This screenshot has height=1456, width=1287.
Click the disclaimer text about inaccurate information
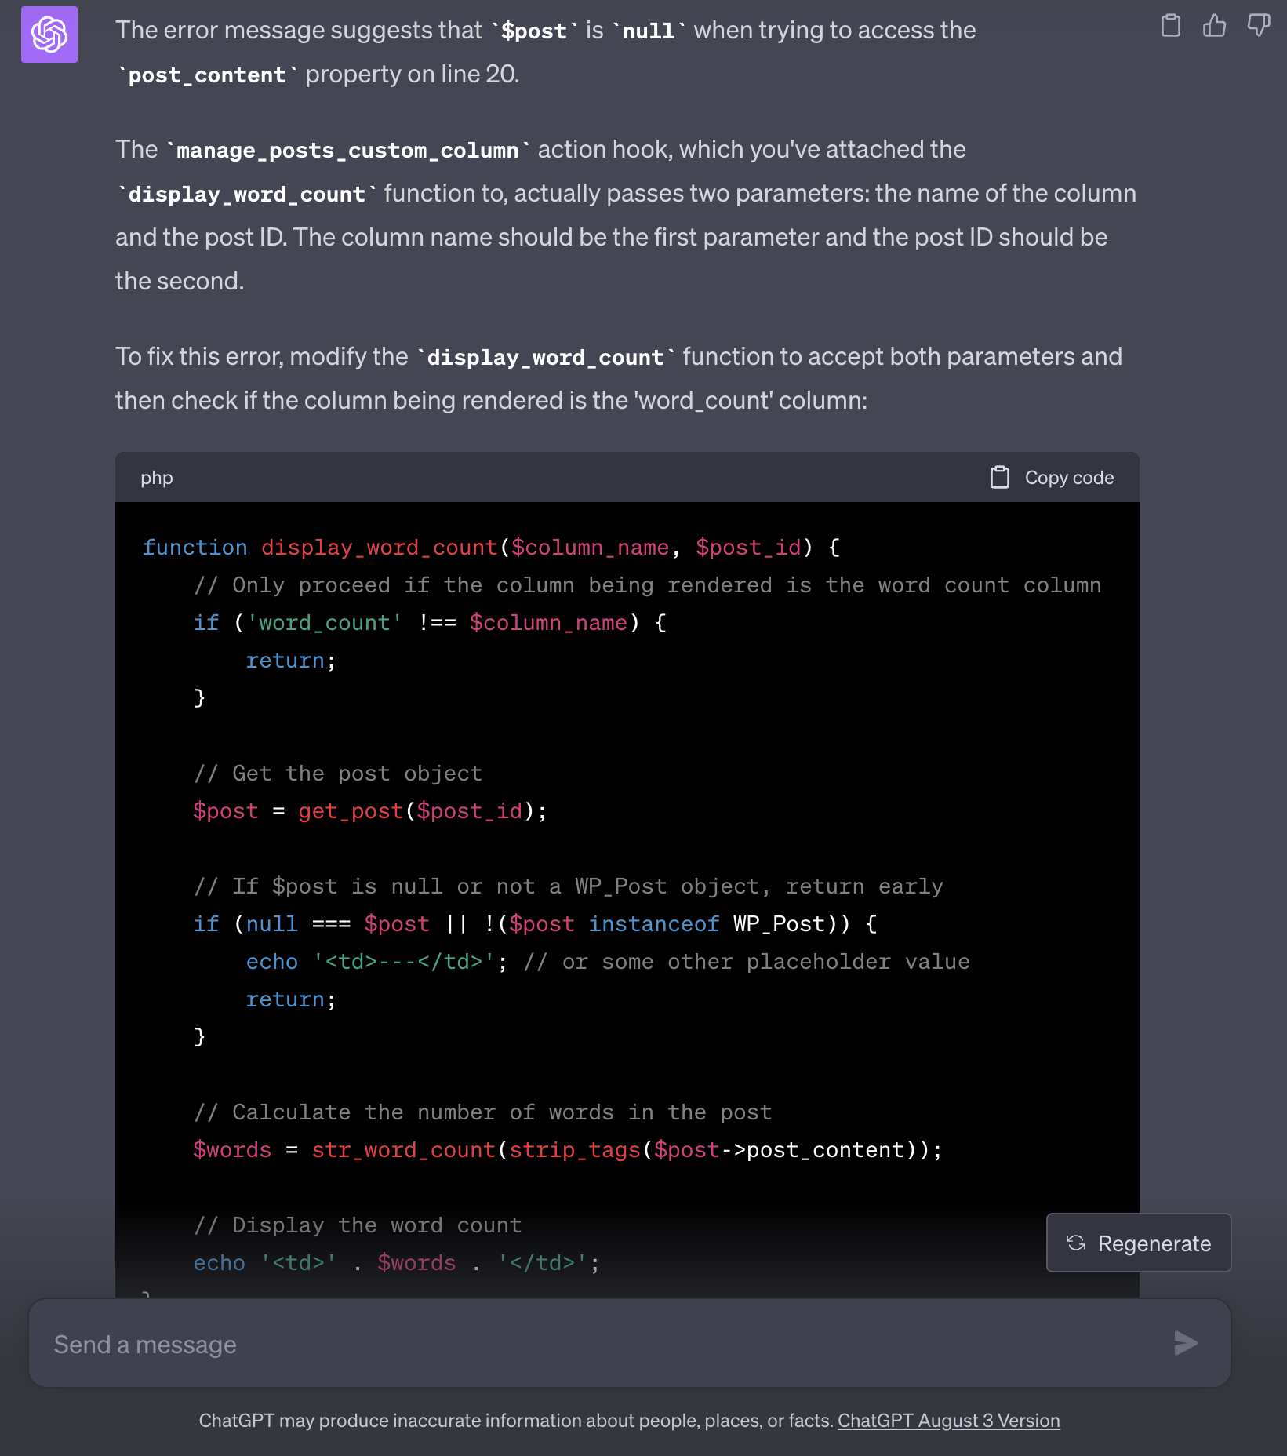516,1421
